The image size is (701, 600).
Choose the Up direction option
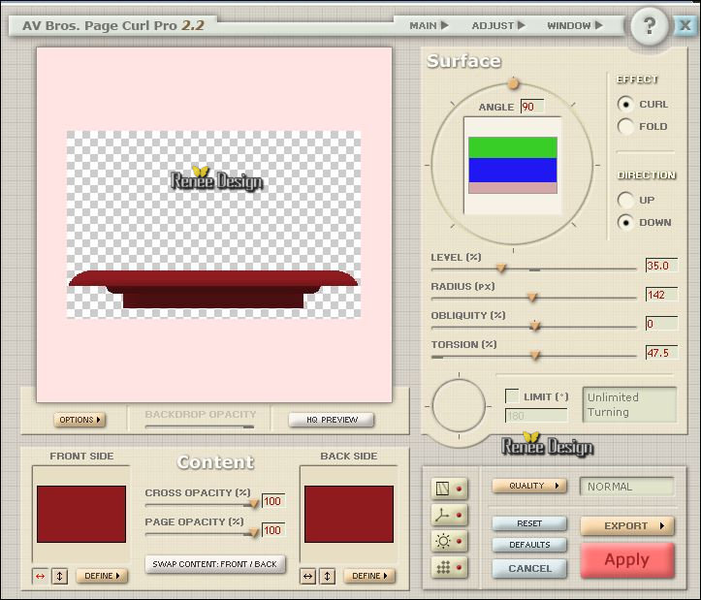[625, 200]
